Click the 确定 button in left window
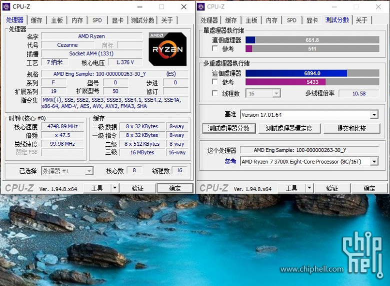The image size is (390, 286). 175,188
